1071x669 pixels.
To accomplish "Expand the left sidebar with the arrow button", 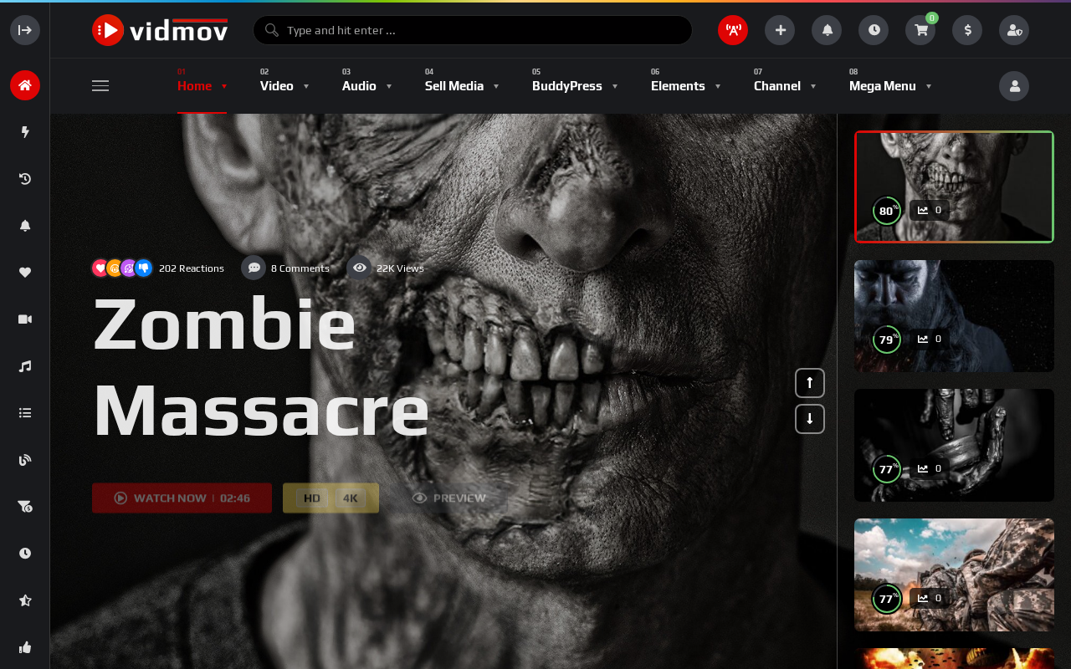I will coord(25,30).
